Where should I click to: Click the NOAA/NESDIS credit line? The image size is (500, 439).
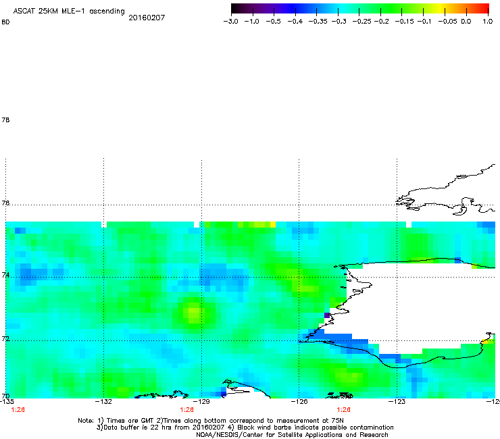click(x=292, y=435)
